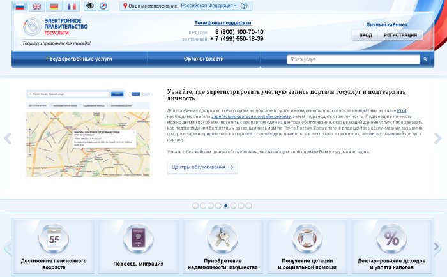Image resolution: width=447 pixels, height=277 pixels.
Task: Select the third banner slide dot
Action: point(211,206)
